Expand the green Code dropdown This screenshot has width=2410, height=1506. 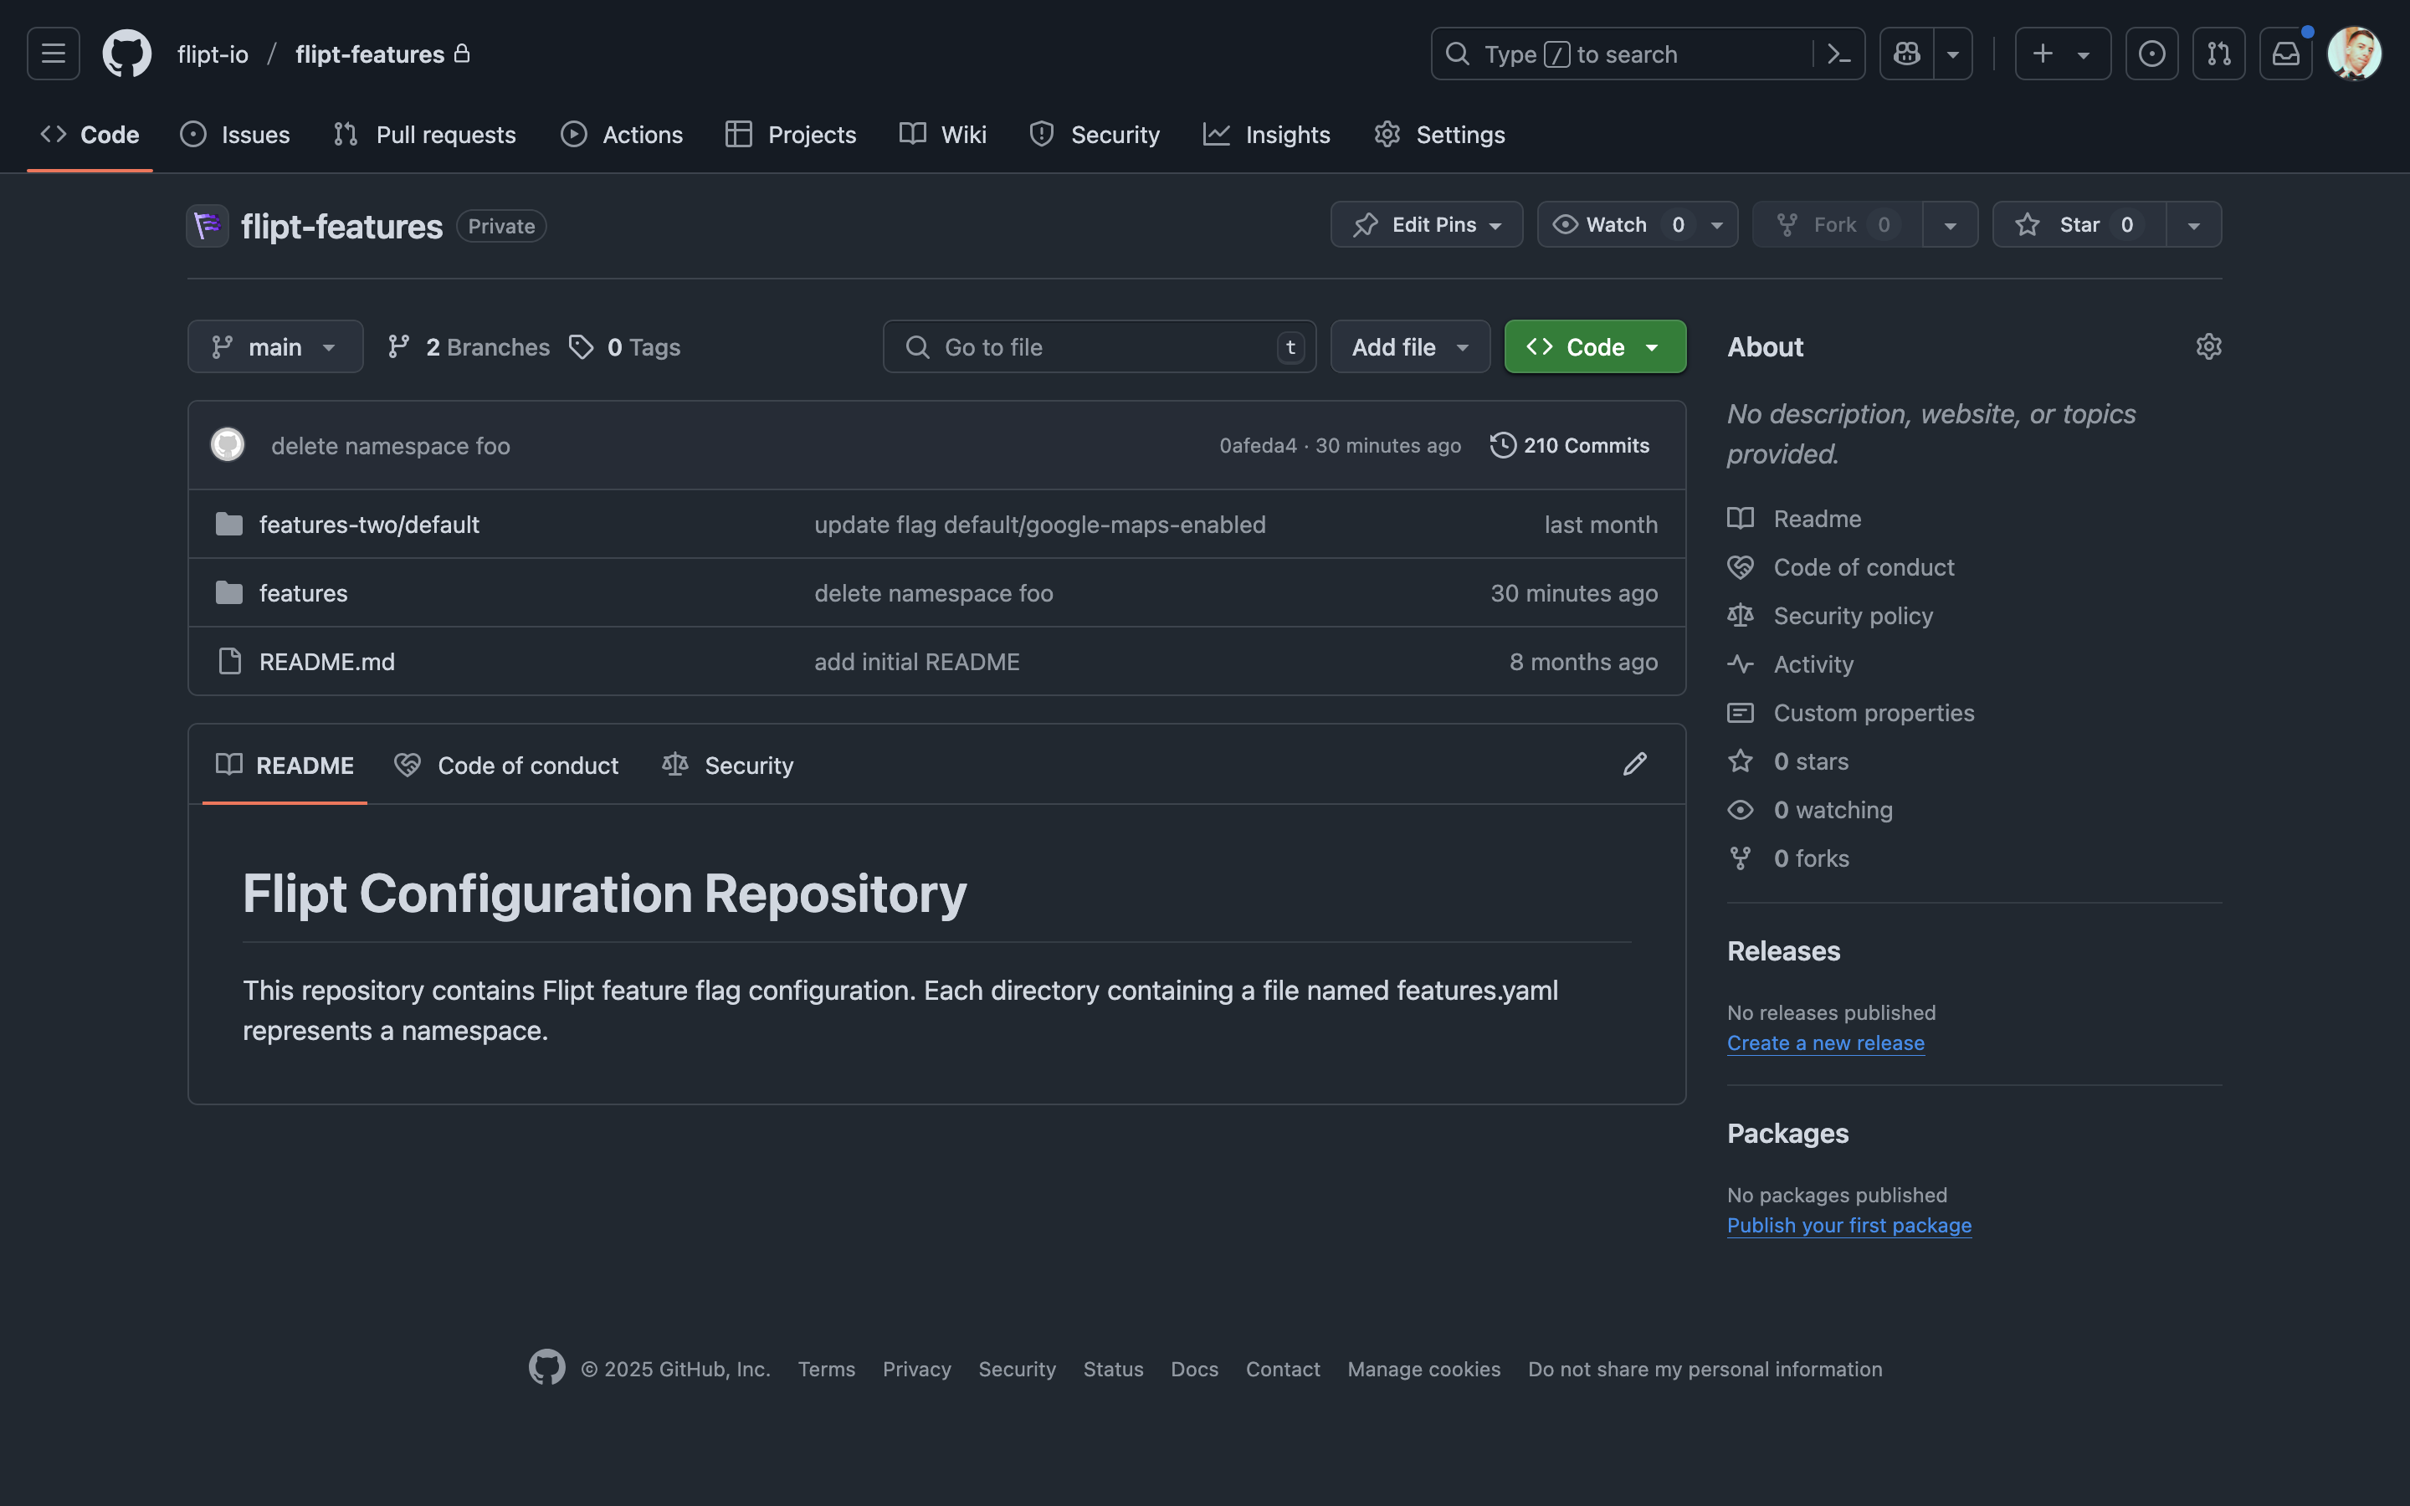pos(1594,346)
